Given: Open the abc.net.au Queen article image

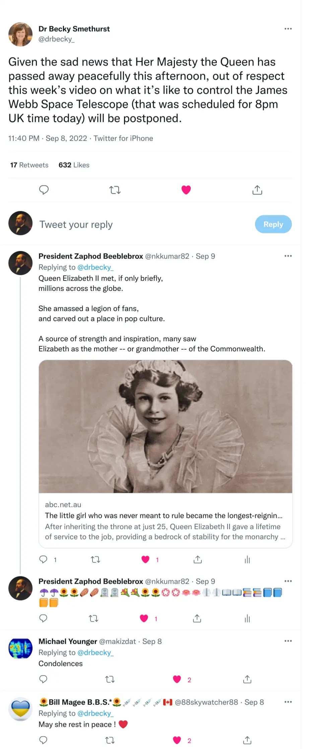Looking at the screenshot, I should [x=166, y=426].
